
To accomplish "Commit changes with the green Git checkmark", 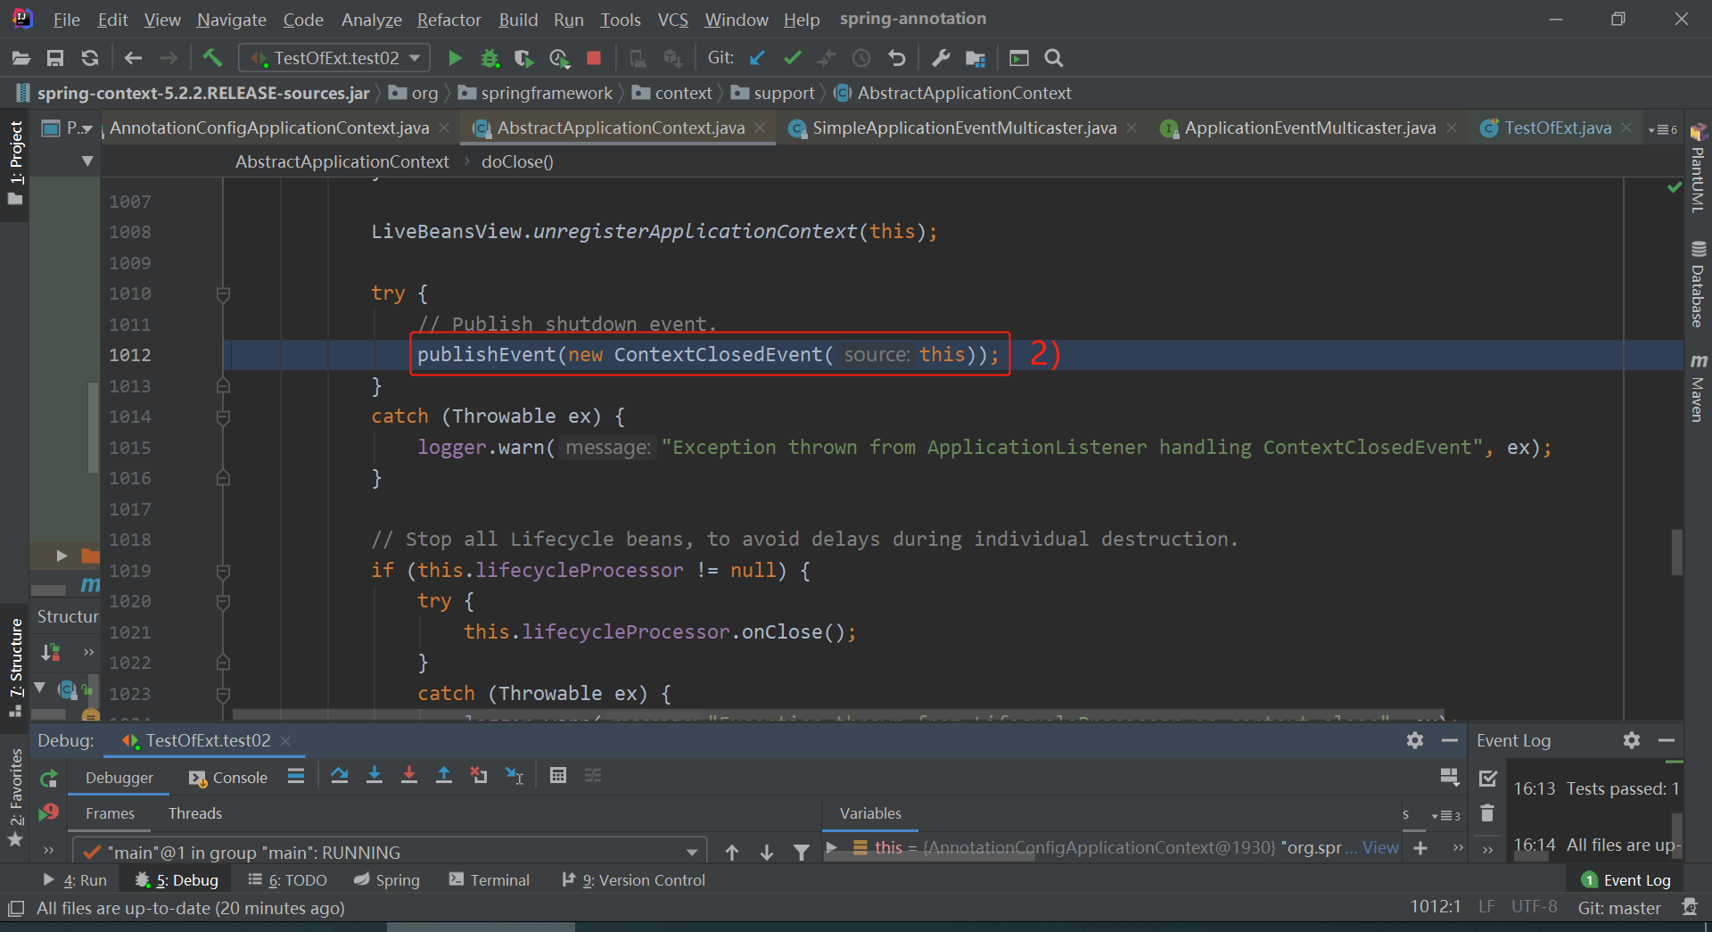I will (x=793, y=59).
